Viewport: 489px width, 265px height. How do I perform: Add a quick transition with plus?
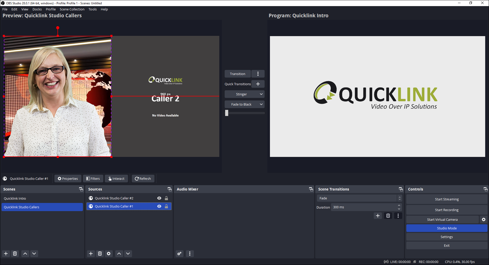click(258, 84)
